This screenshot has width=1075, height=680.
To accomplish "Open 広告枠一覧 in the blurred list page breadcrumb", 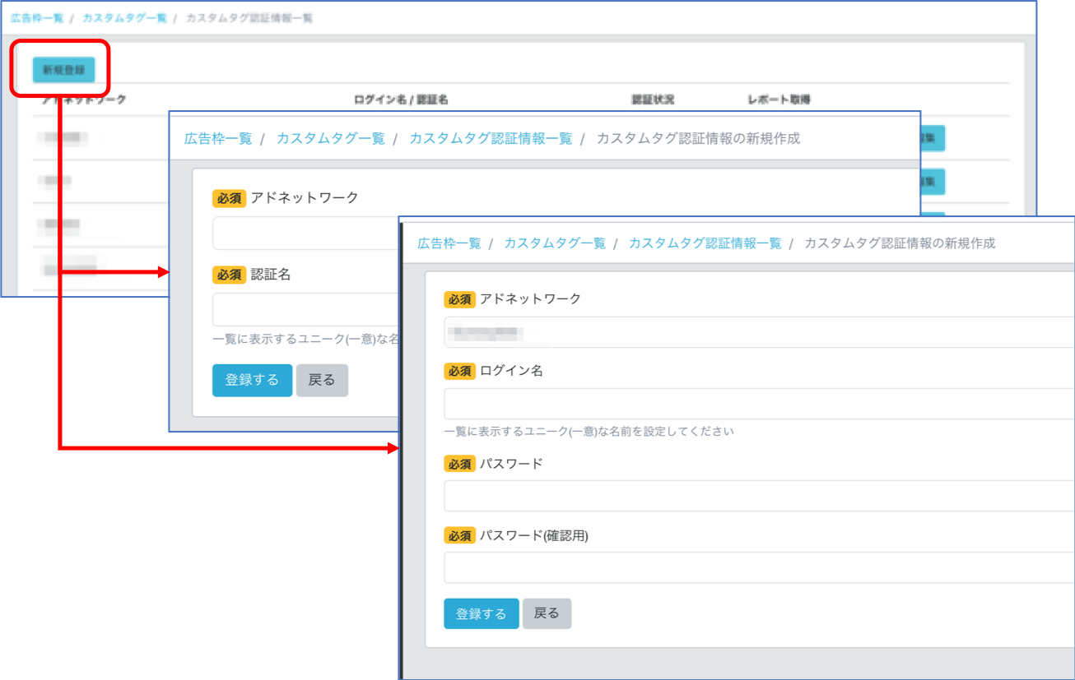I will click(37, 17).
